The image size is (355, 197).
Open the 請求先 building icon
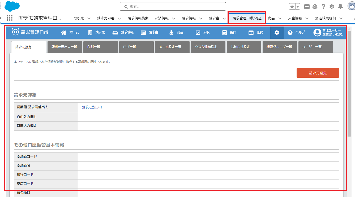coord(90,33)
